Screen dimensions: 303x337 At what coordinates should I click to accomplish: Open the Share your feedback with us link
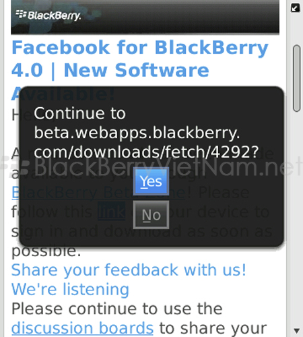129,270
